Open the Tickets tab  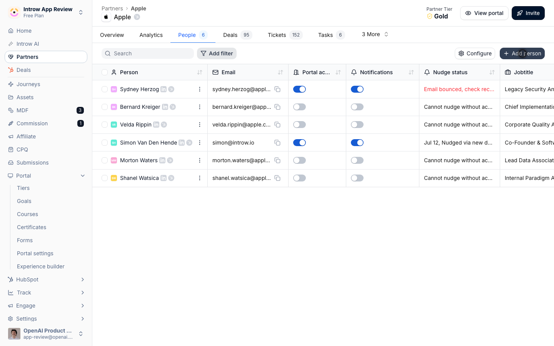coord(285,35)
